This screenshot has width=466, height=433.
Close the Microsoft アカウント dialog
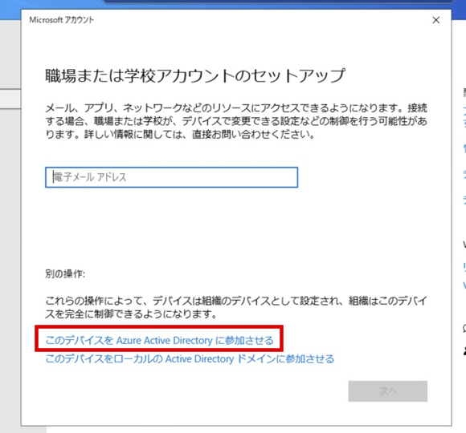click(x=436, y=20)
